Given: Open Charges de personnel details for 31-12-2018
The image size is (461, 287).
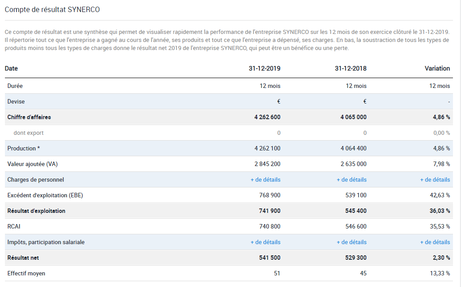Looking at the screenshot, I should 352,180.
